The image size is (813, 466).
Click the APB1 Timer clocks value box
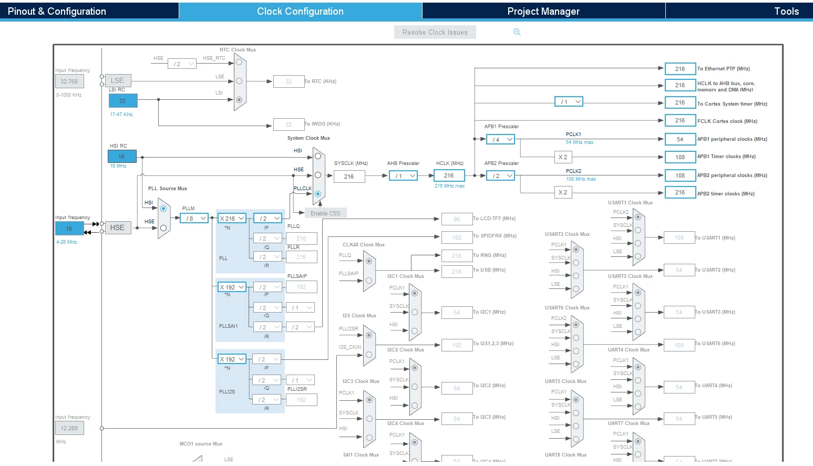[x=680, y=157]
